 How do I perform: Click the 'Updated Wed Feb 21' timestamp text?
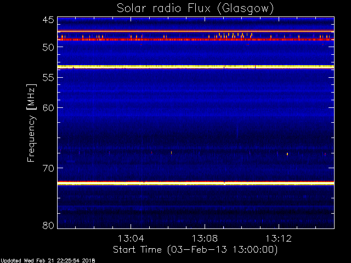[x=48, y=261]
